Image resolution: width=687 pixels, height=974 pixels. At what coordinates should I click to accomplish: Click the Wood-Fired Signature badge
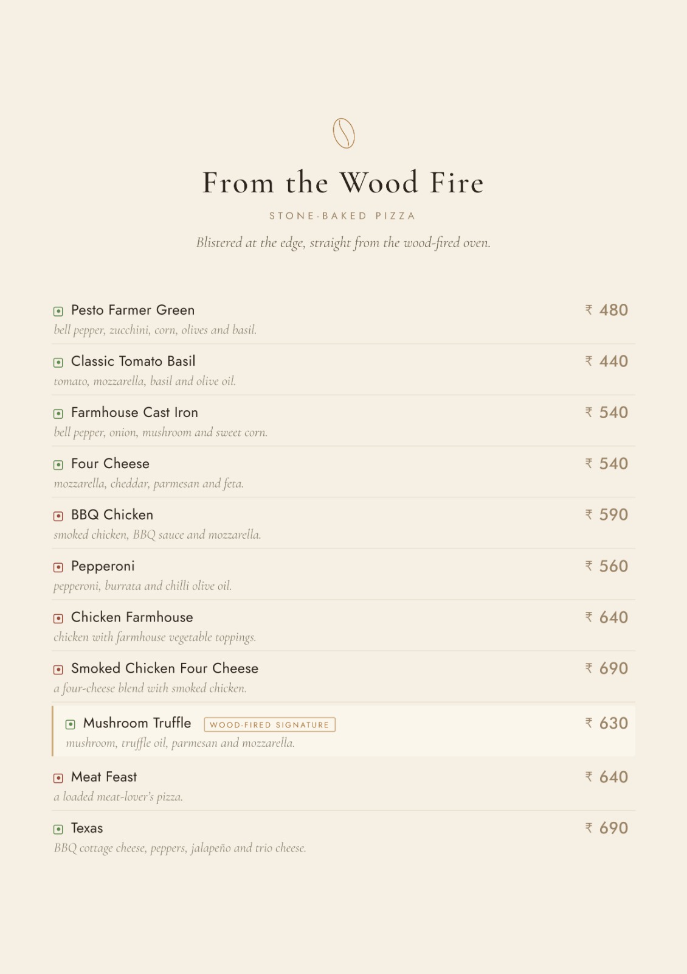click(x=270, y=724)
